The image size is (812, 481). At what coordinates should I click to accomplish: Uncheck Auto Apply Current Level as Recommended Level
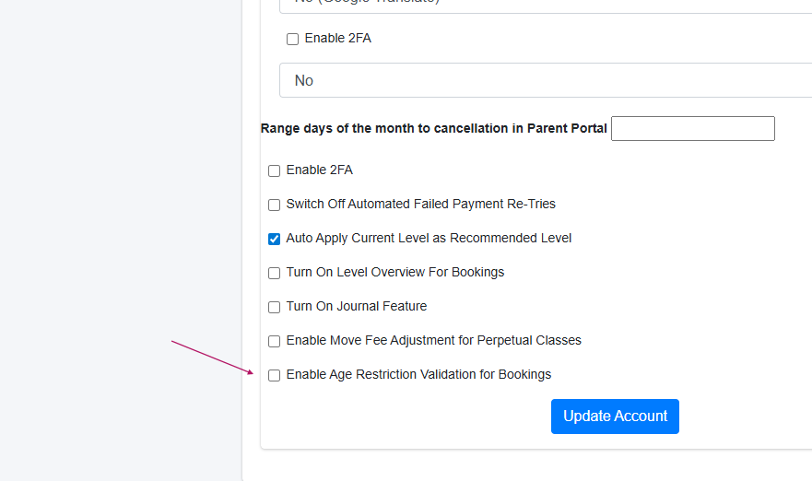[274, 239]
